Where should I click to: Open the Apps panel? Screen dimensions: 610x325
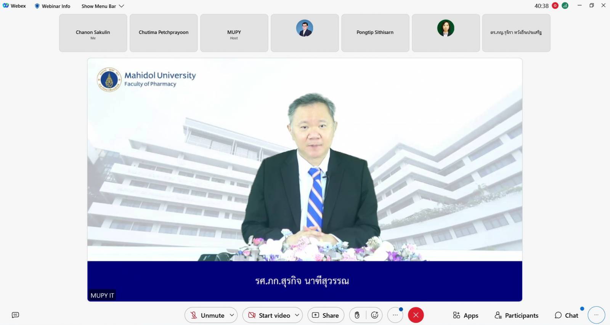pos(466,315)
